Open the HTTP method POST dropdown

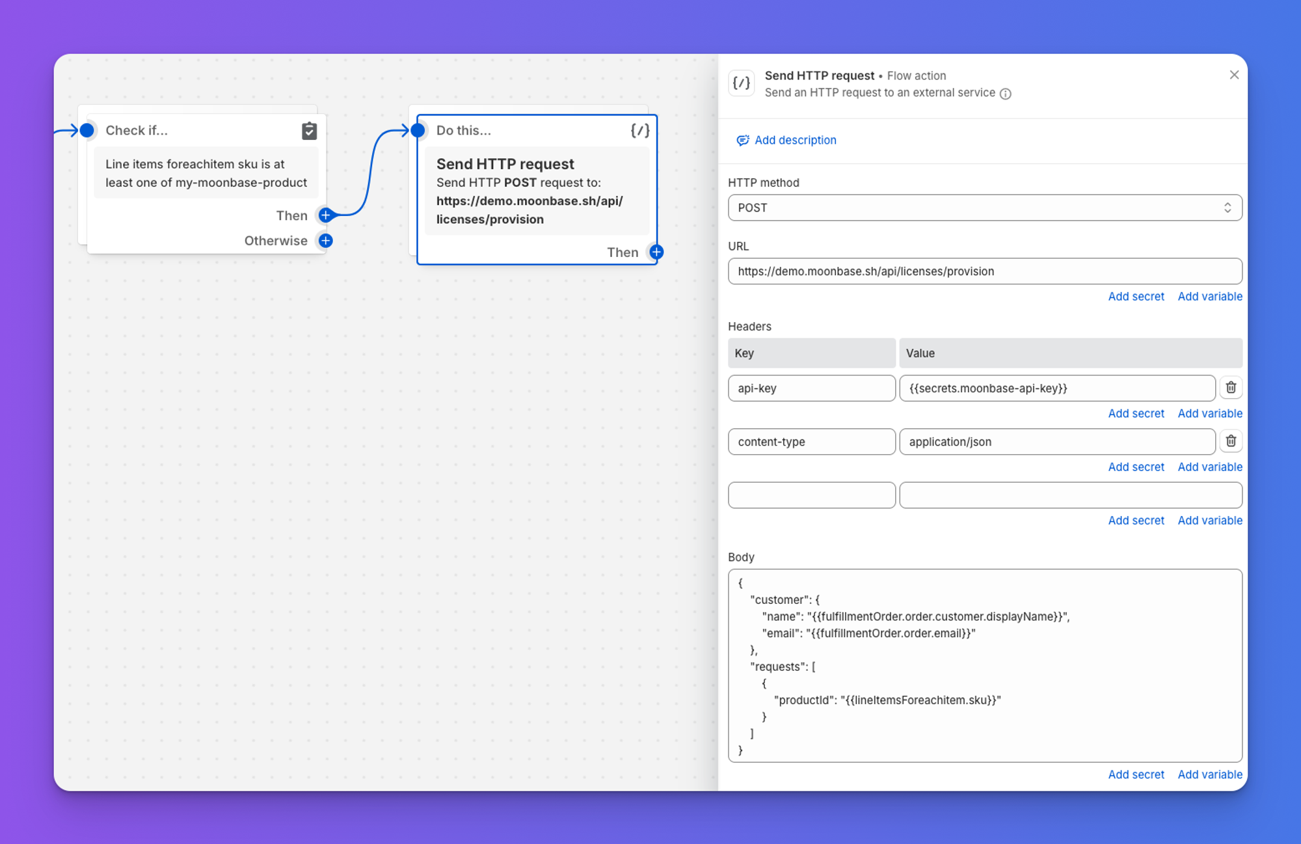coord(985,208)
